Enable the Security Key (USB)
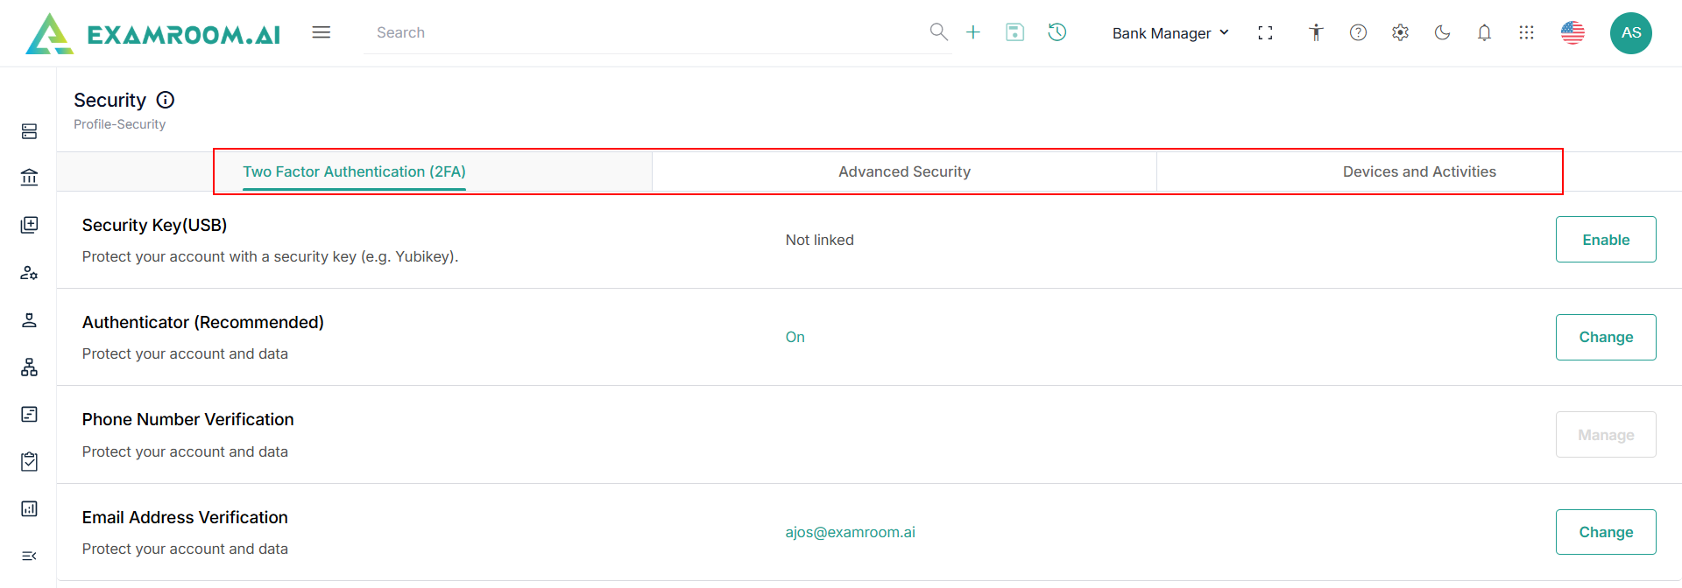1682x588 pixels. coord(1606,240)
